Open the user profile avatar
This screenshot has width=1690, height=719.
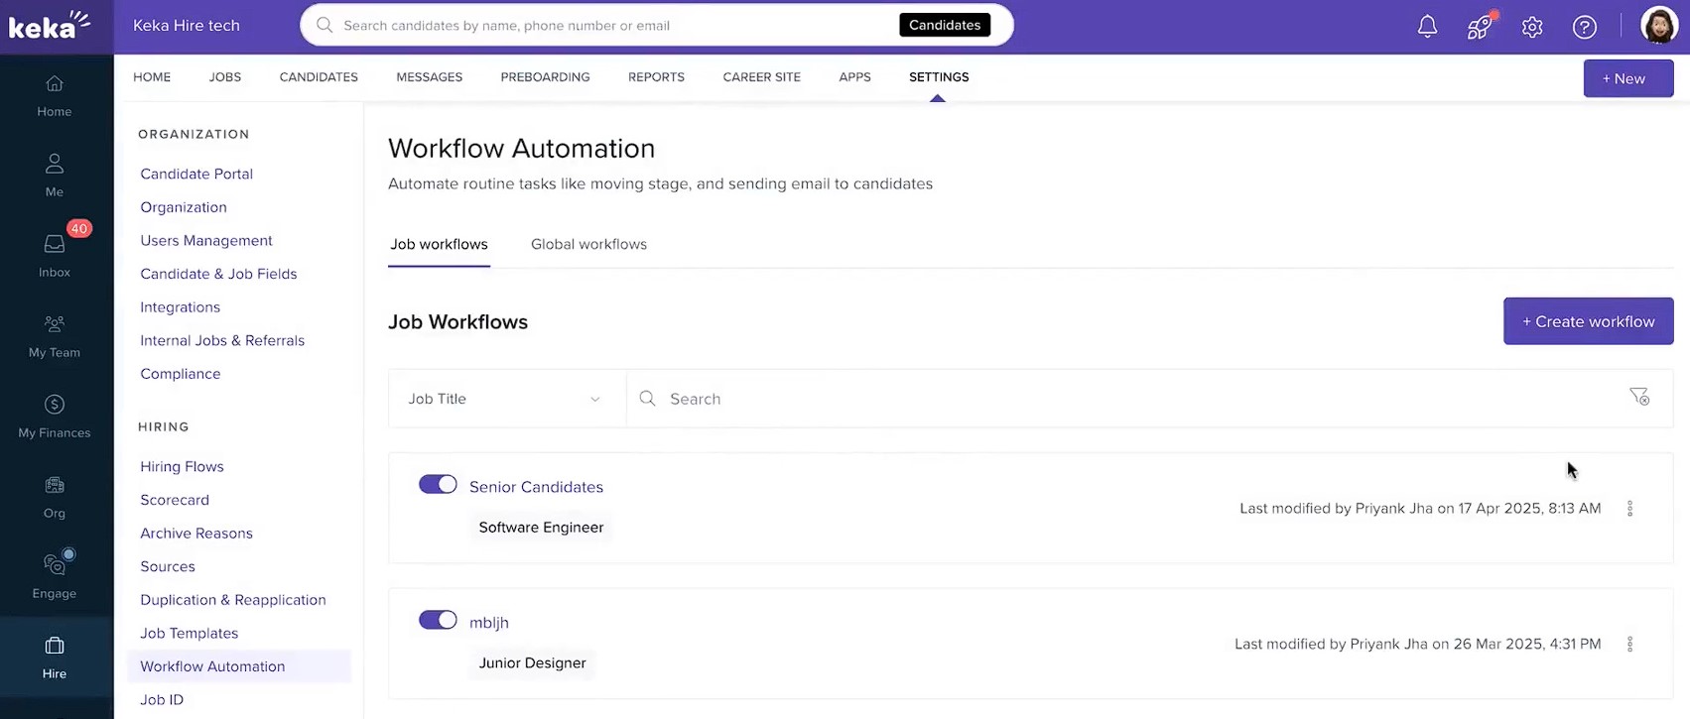(x=1659, y=26)
